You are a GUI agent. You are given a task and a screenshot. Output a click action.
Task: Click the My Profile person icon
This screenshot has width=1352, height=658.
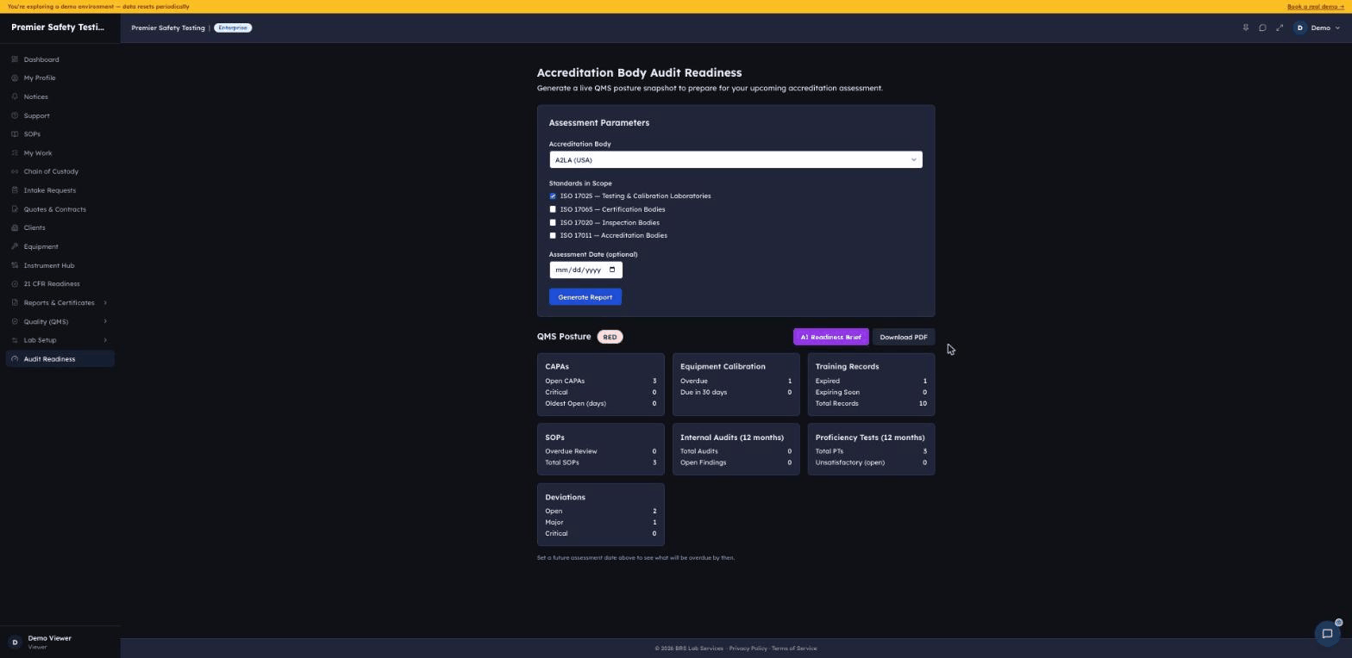pos(15,78)
